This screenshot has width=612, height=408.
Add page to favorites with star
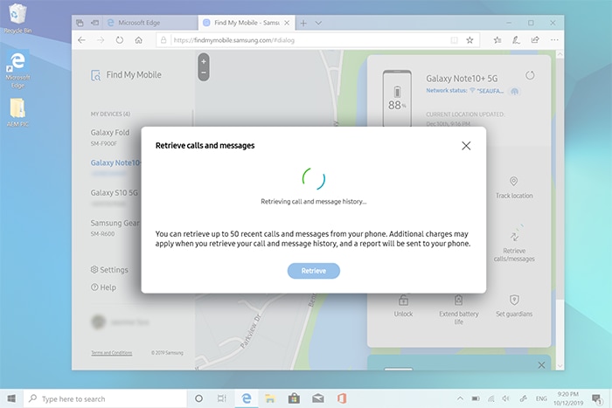[x=469, y=40]
